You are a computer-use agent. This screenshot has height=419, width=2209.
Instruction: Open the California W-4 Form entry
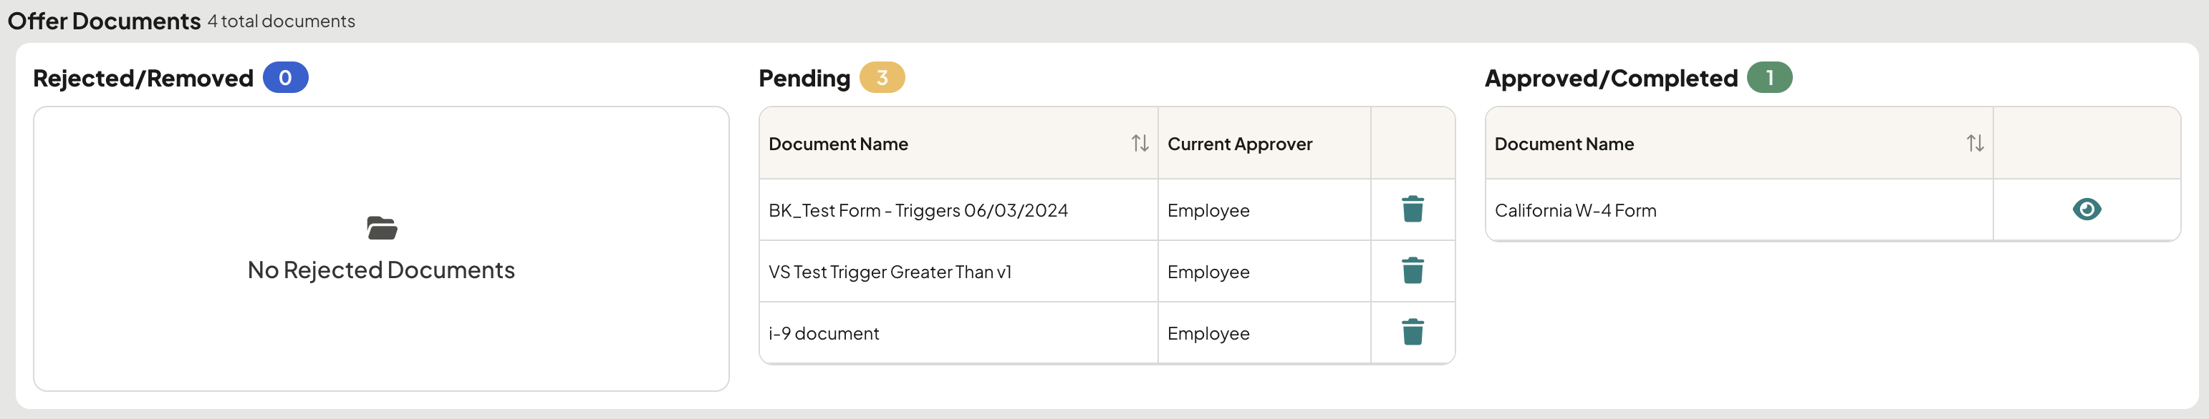pos(1574,210)
